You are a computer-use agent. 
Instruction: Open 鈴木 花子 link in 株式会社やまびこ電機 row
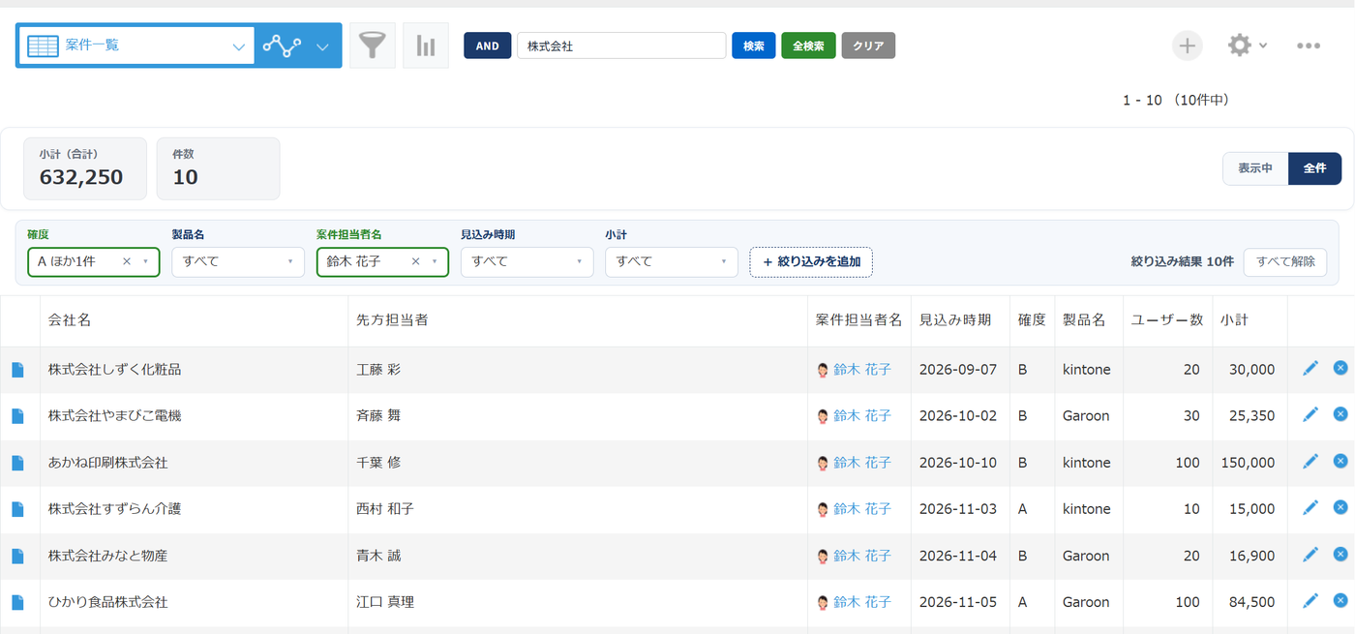(x=862, y=415)
